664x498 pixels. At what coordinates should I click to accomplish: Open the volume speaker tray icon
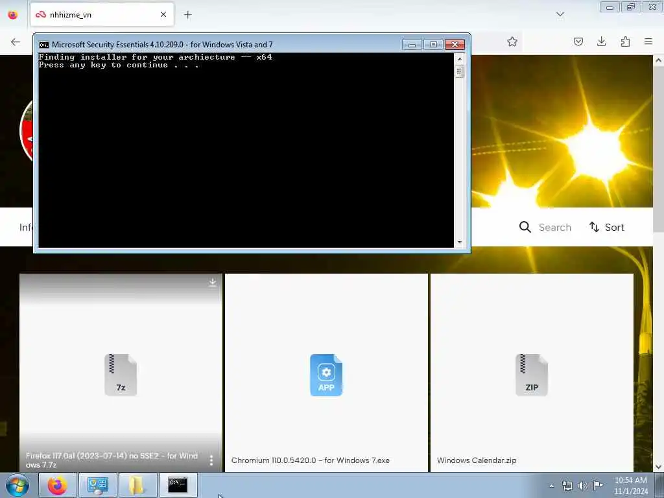pos(583,486)
